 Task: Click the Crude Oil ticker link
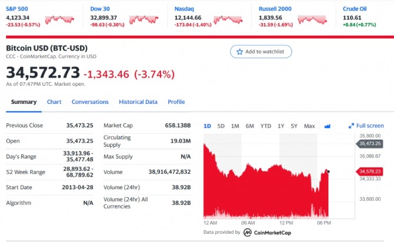pyautogui.click(x=355, y=9)
